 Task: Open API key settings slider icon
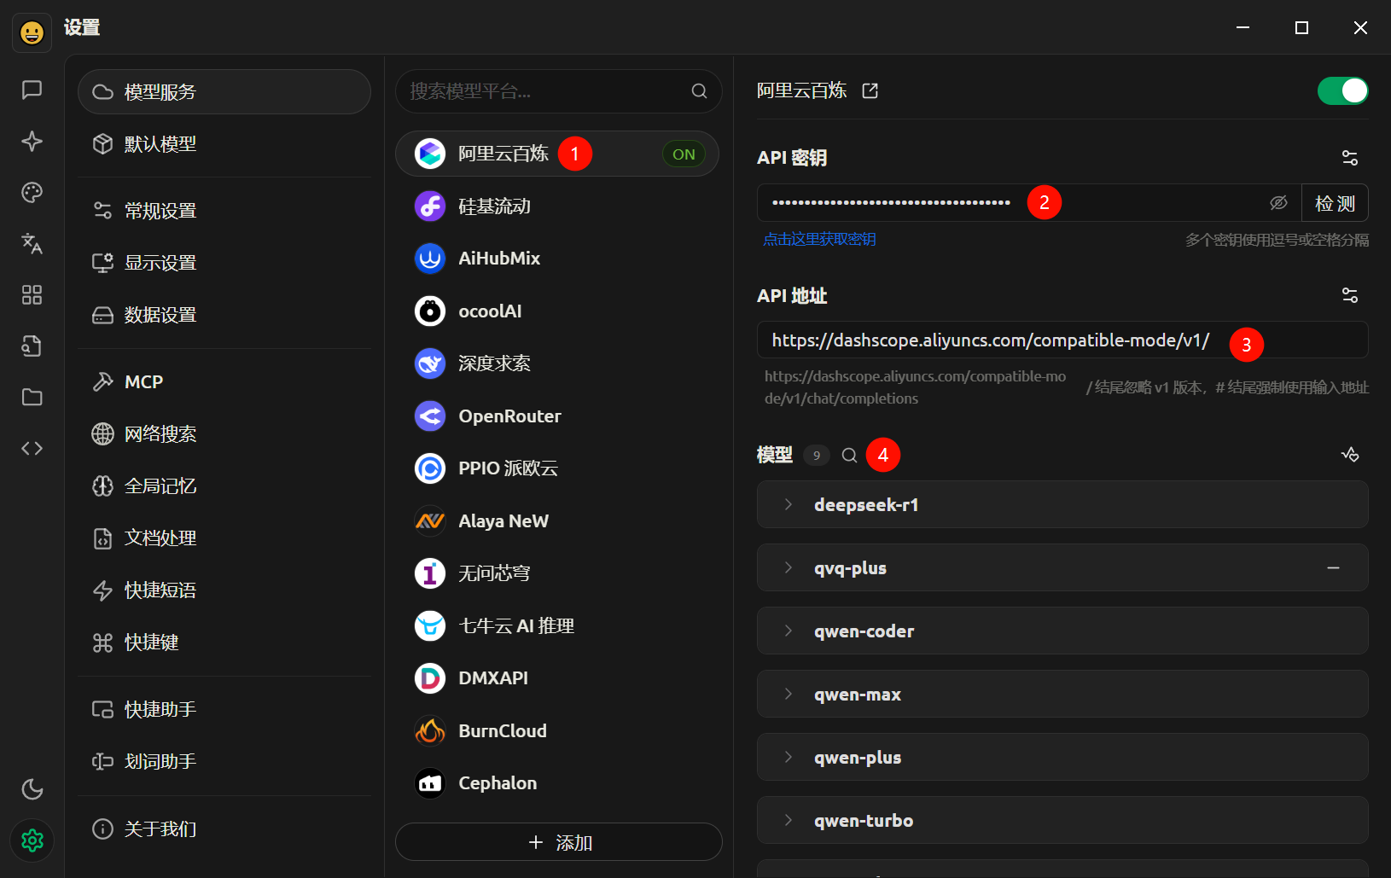click(1349, 158)
